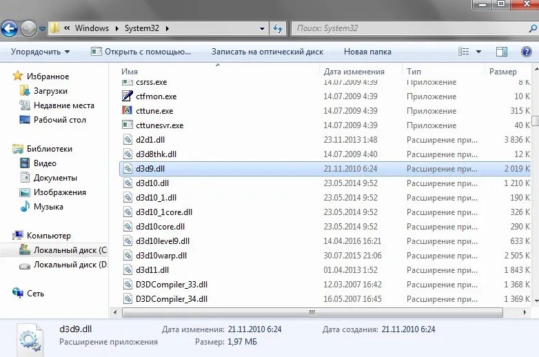The width and height of the screenshot is (539, 357).
Task: Select file name d3d10warp.dll
Action: pos(161,256)
